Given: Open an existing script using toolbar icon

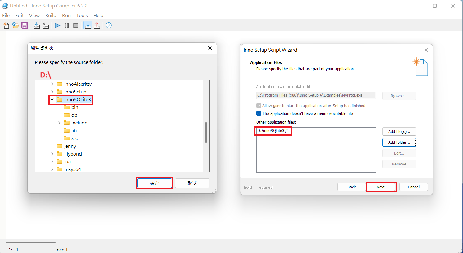Looking at the screenshot, I should pyautogui.click(x=15, y=25).
